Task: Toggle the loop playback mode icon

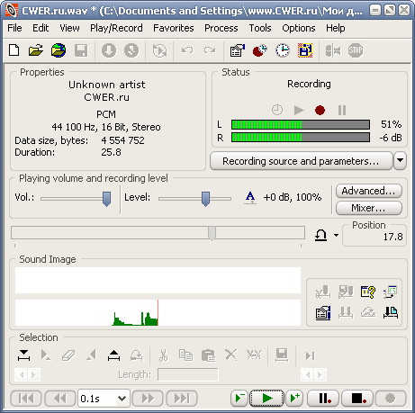Action: [x=320, y=235]
